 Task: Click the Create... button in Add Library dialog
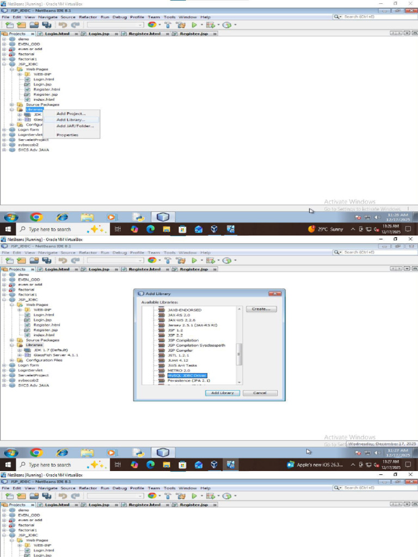pos(261,309)
